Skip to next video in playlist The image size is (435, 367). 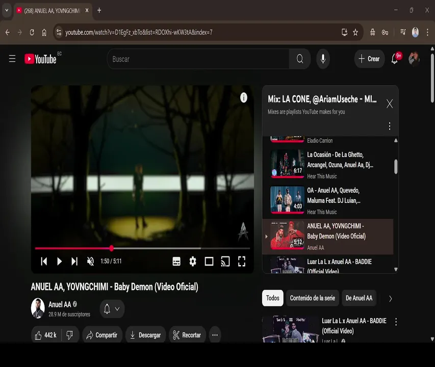pyautogui.click(x=74, y=261)
